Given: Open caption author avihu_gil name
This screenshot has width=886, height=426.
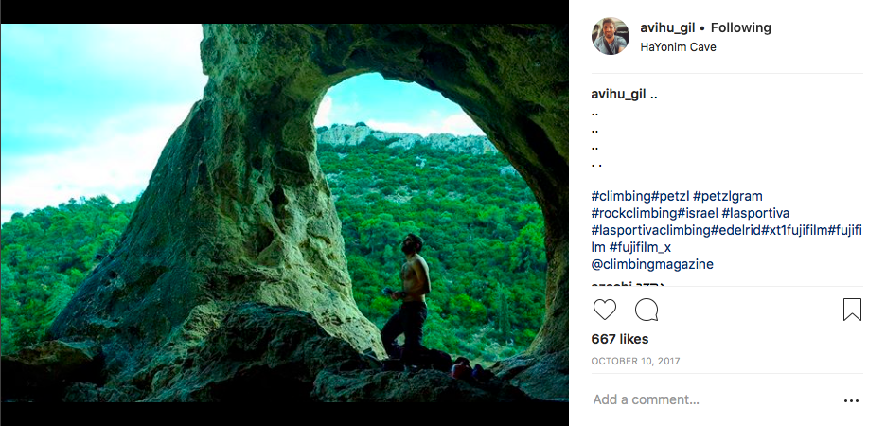Looking at the screenshot, I should pyautogui.click(x=618, y=95).
